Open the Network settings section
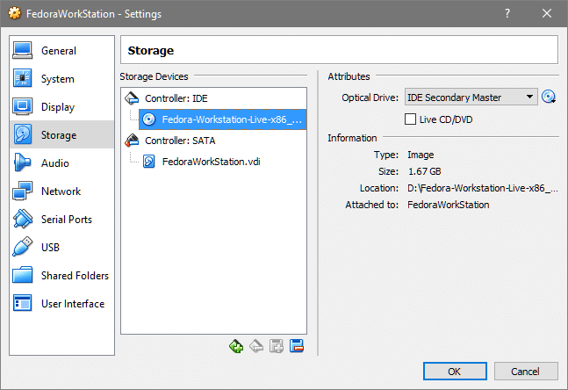 [x=60, y=191]
